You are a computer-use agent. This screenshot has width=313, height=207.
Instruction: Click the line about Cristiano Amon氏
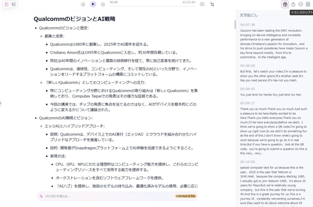coord(114,52)
